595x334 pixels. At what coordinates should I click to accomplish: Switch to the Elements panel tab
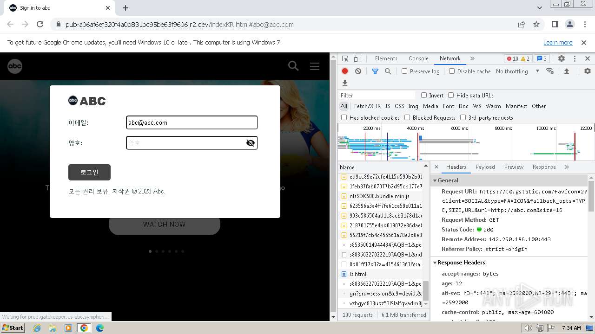coord(386,58)
